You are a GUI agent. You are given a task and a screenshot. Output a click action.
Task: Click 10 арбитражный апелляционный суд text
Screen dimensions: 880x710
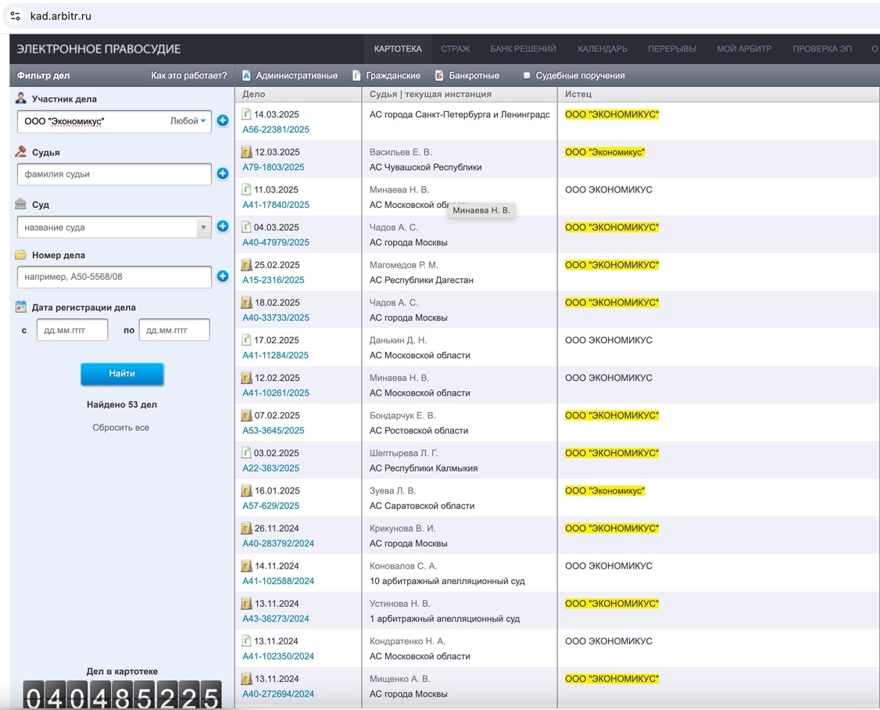click(x=447, y=581)
